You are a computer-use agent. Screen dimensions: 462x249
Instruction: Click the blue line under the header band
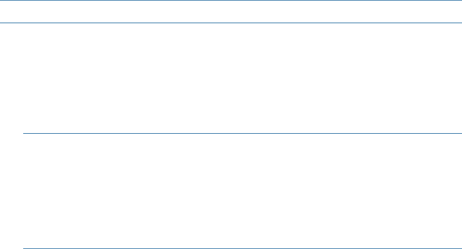point(231,23)
